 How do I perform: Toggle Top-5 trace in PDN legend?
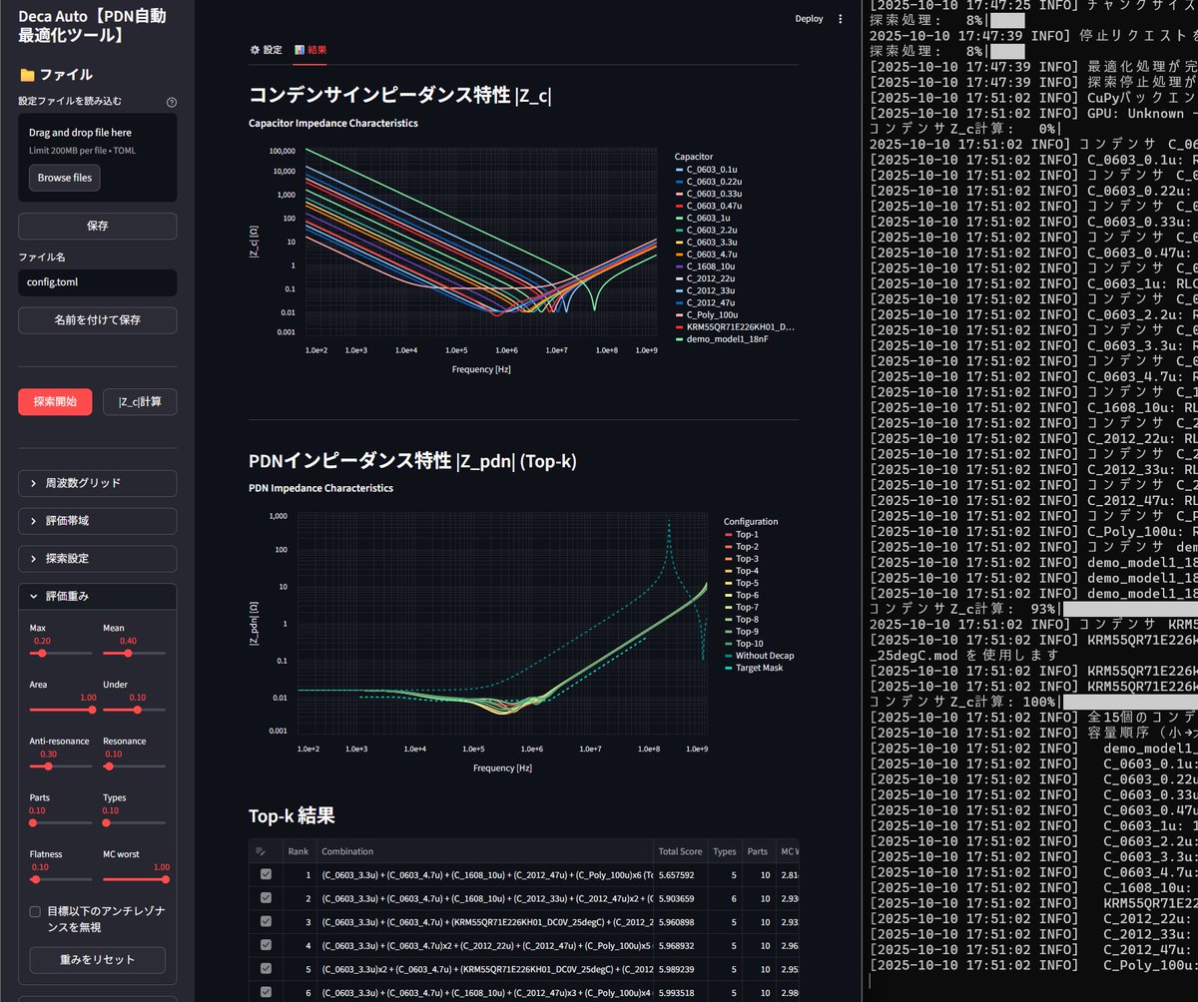click(x=742, y=583)
